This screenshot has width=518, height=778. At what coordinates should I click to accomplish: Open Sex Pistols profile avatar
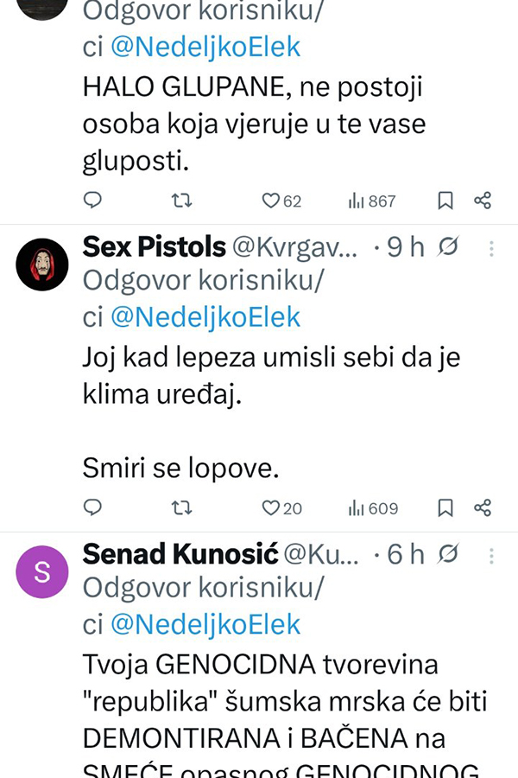(x=42, y=264)
